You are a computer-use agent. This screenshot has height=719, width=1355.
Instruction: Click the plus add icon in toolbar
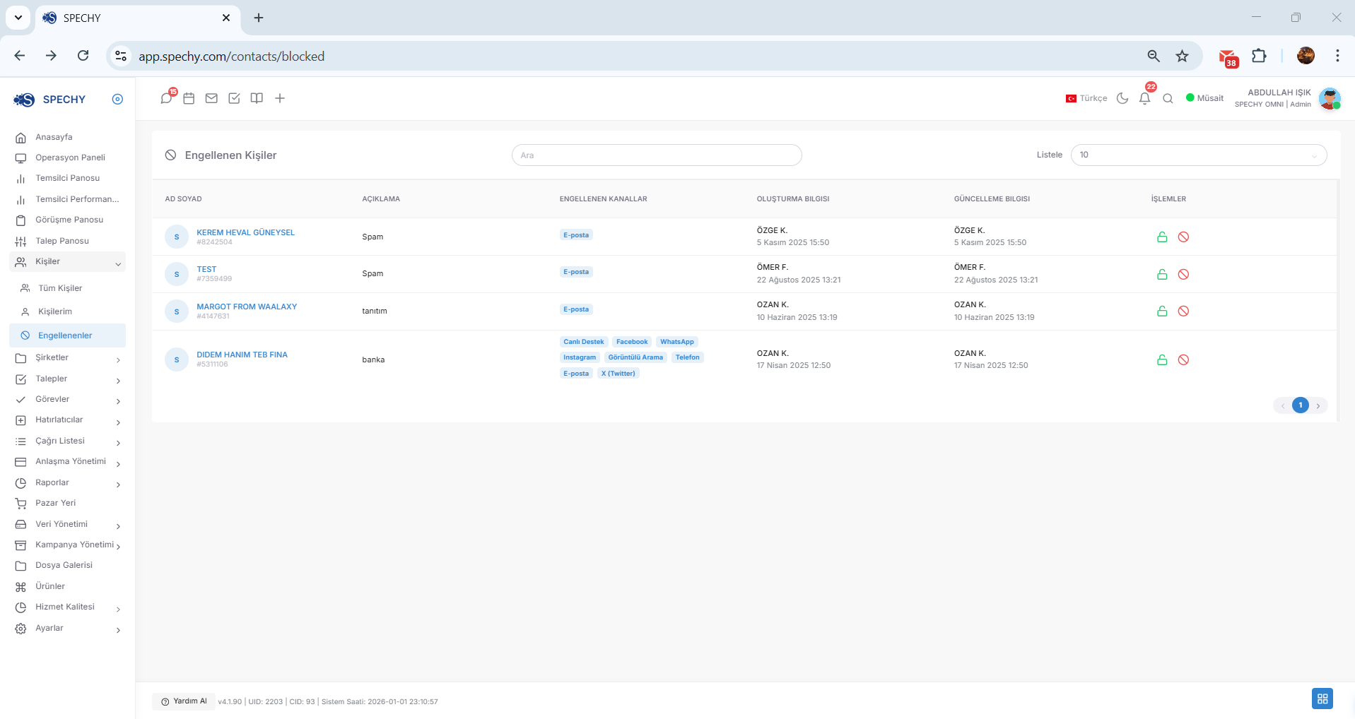coord(280,98)
